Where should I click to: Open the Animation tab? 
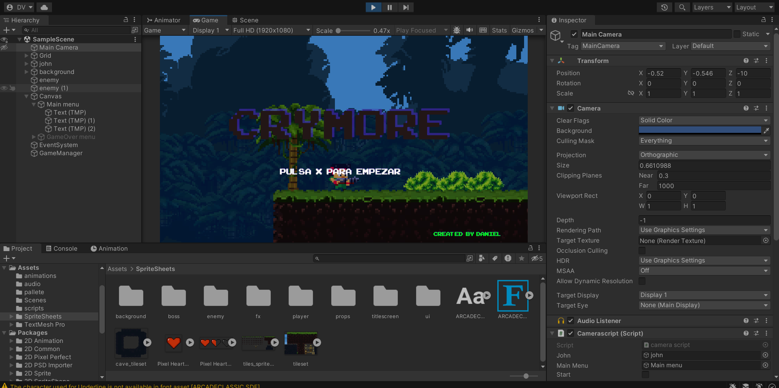pos(109,248)
